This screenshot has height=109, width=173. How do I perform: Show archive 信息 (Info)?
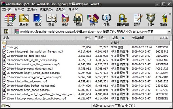pos(106,20)
